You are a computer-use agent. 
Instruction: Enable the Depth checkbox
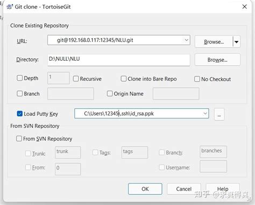(x=19, y=78)
